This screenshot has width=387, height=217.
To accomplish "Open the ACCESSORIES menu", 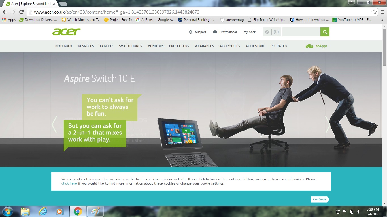I will (x=230, y=46).
